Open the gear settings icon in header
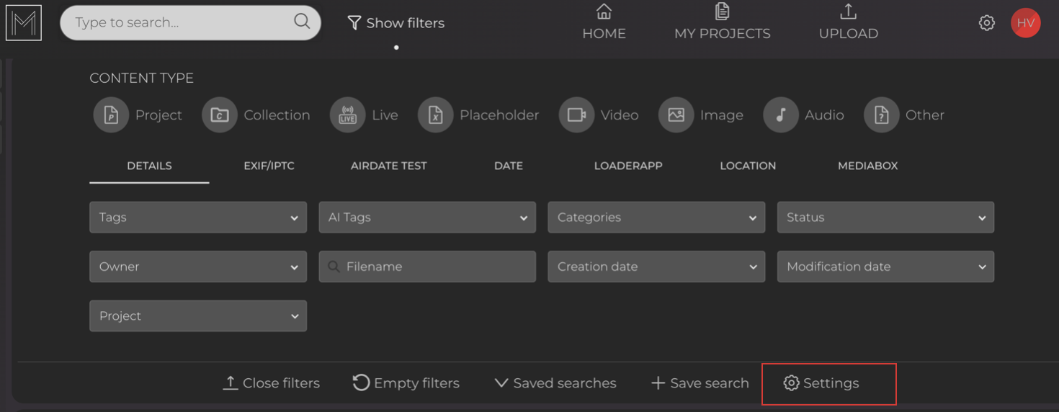 tap(987, 23)
